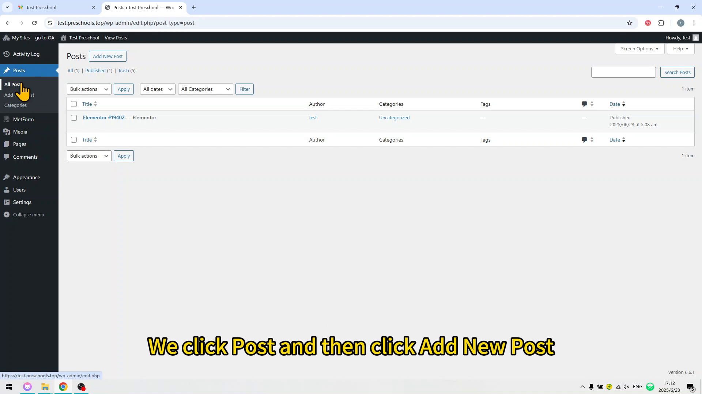Screen dimensions: 702x394
Task: Click the Add New Post button
Action: pos(107,56)
